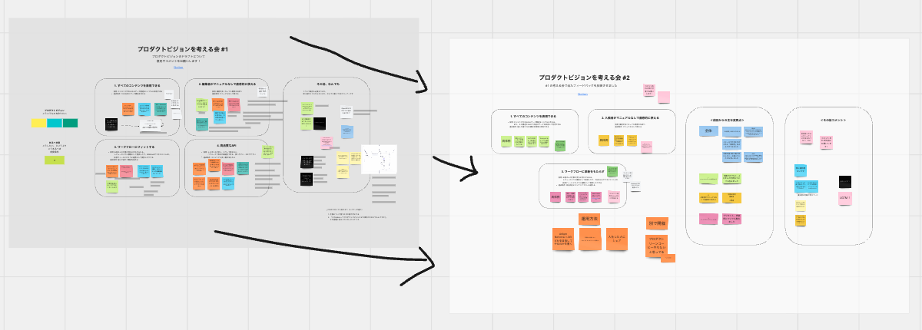Select the dark green color swatch in the legend
Image resolution: width=922 pixels, height=330 pixels.
coord(70,123)
